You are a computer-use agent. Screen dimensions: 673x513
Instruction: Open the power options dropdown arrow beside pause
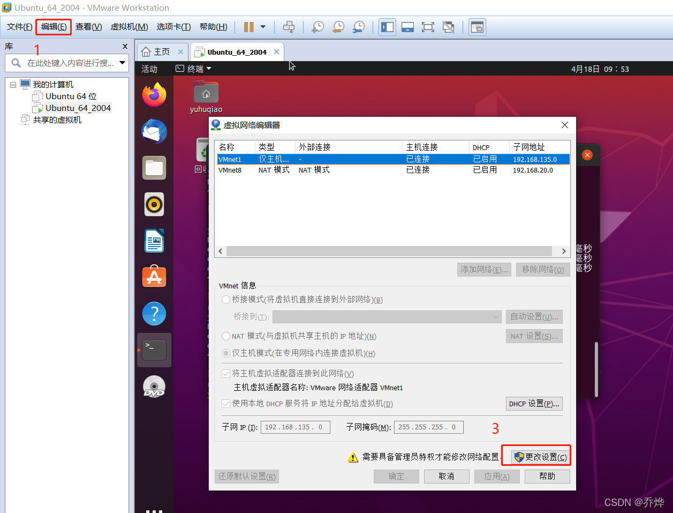[x=263, y=27]
